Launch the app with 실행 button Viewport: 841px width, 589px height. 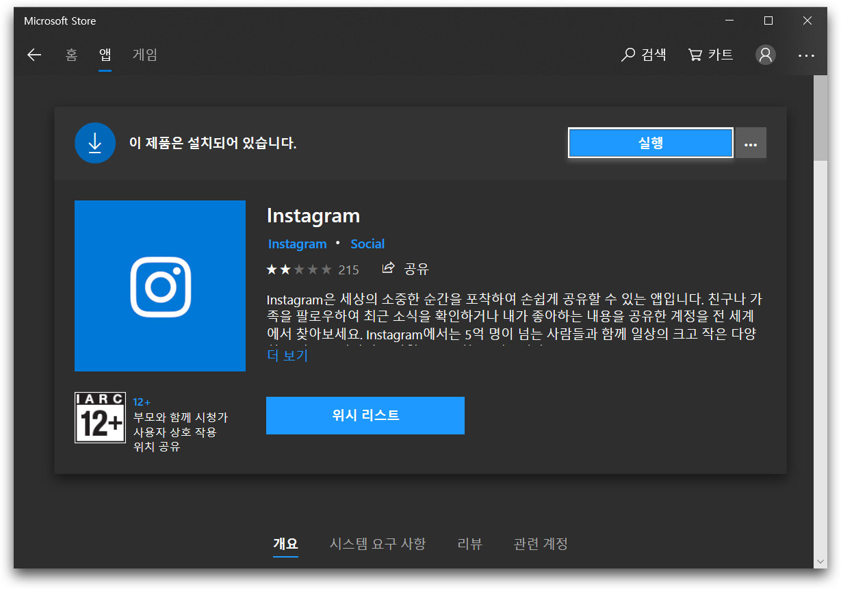pos(651,143)
